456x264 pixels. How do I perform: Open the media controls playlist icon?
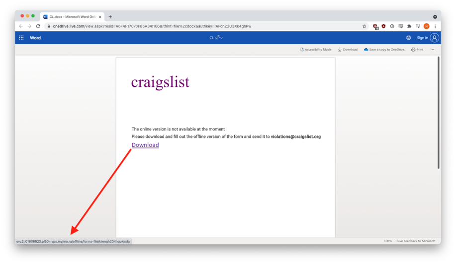coord(418,26)
